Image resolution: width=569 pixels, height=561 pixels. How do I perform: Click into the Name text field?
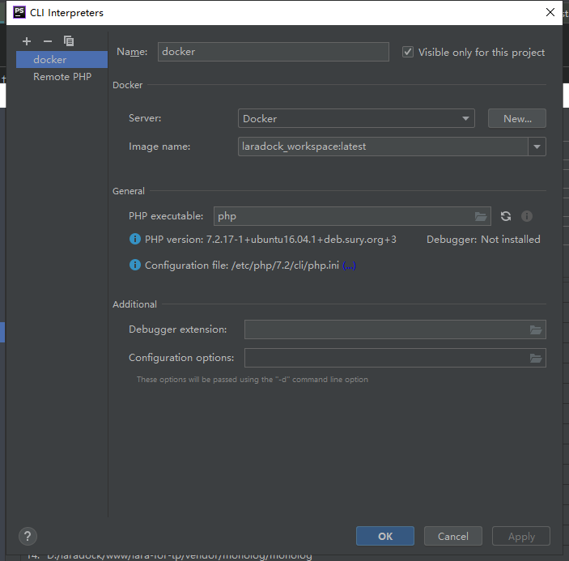click(x=274, y=52)
